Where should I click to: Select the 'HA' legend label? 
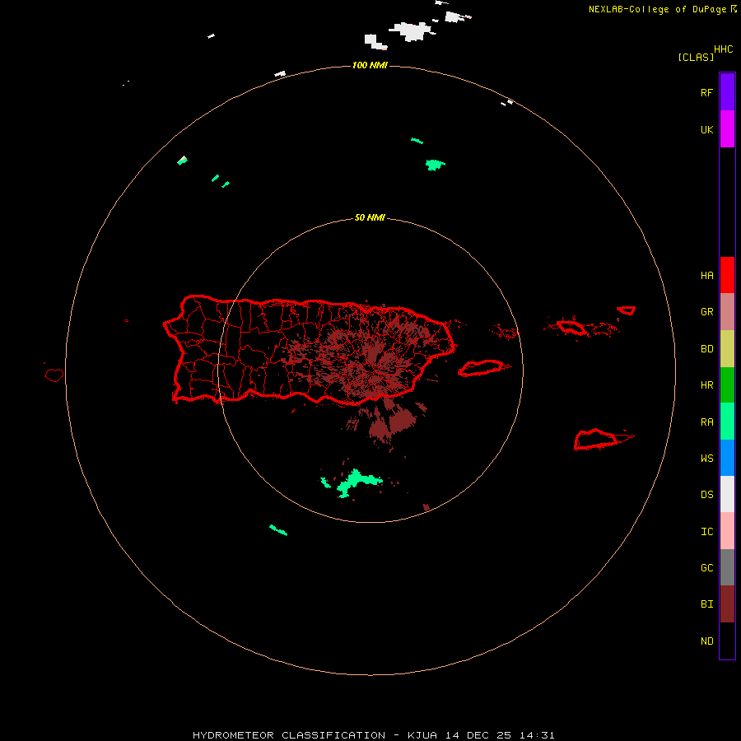[x=706, y=276]
